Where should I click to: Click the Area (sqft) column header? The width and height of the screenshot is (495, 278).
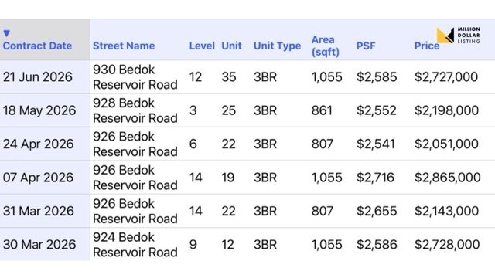point(326,46)
